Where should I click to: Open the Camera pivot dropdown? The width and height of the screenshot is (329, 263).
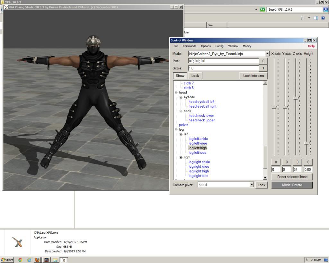[x=252, y=185]
